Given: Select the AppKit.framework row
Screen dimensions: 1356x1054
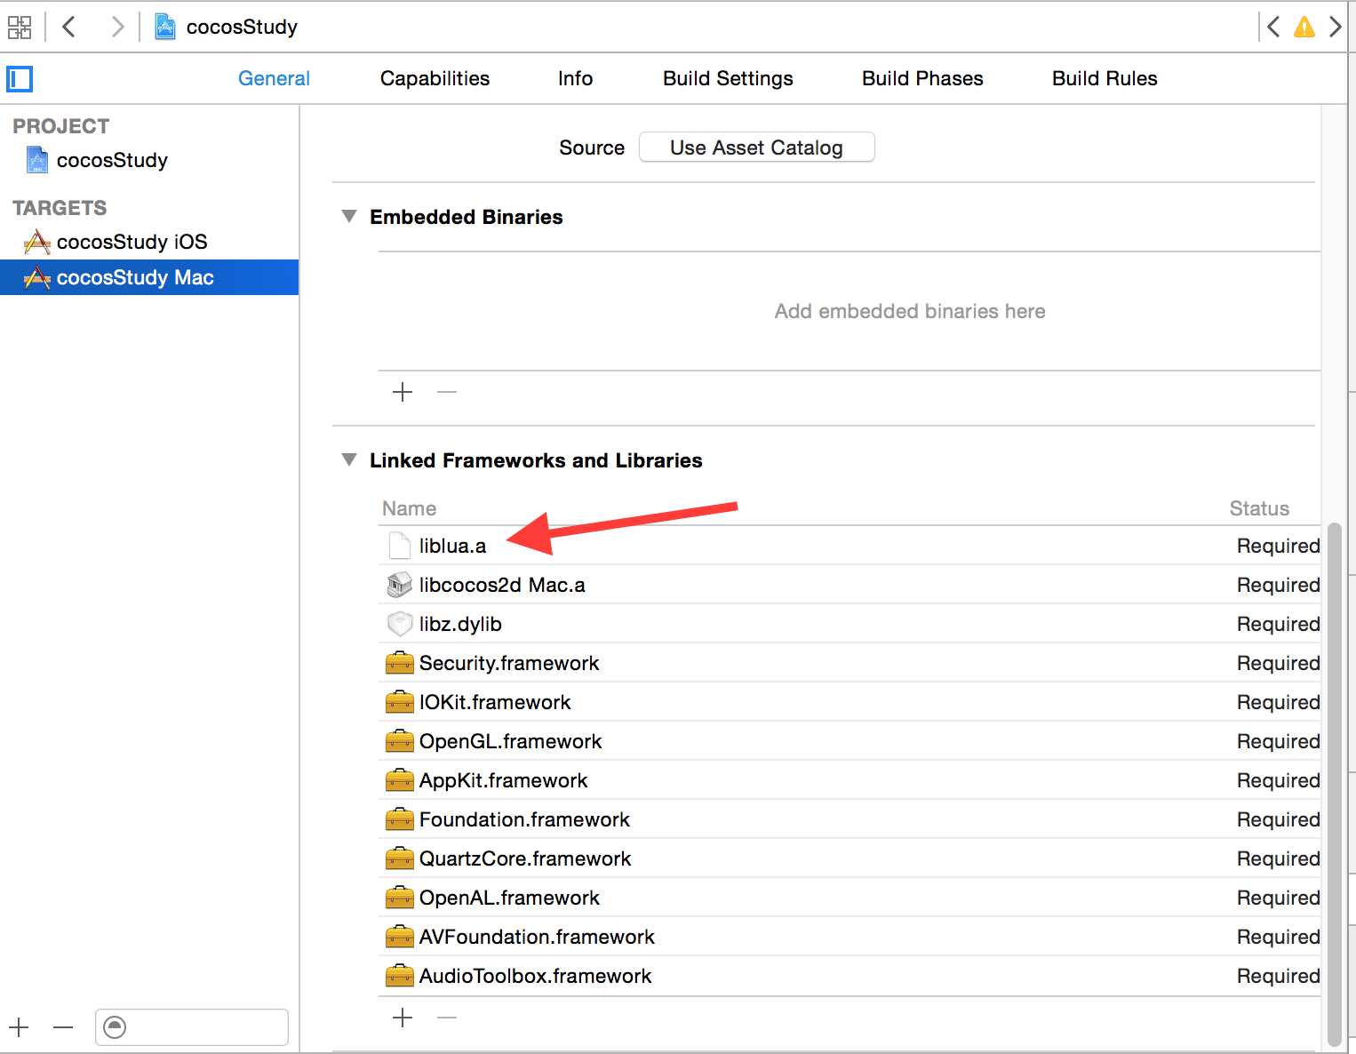Looking at the screenshot, I should coord(849,780).
